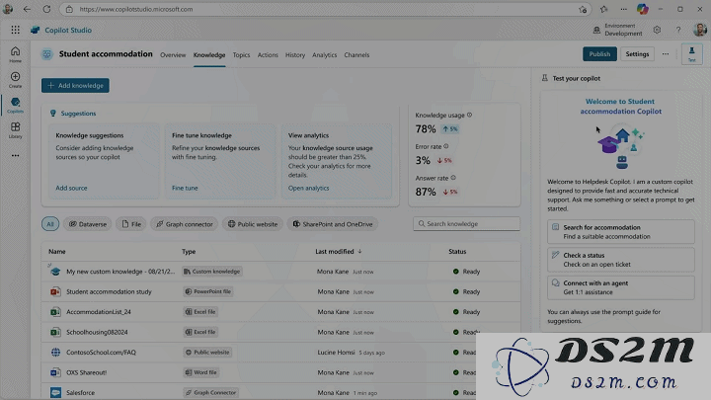Click the Knowledge usage info icon
This screenshot has height=400, width=711.
469,115
